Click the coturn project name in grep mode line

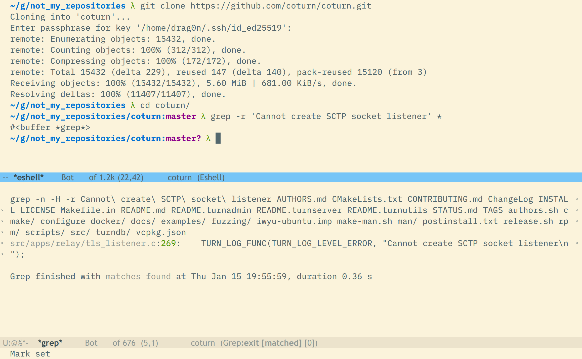(x=203, y=343)
